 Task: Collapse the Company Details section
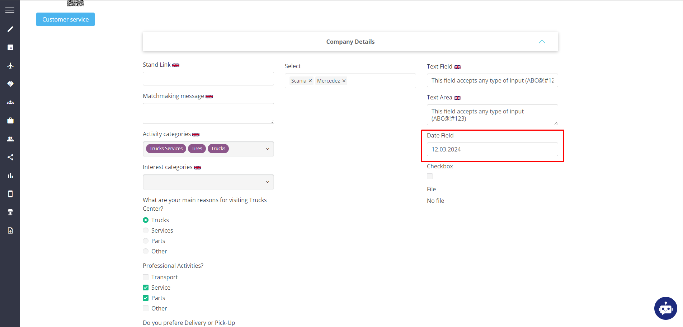click(542, 41)
